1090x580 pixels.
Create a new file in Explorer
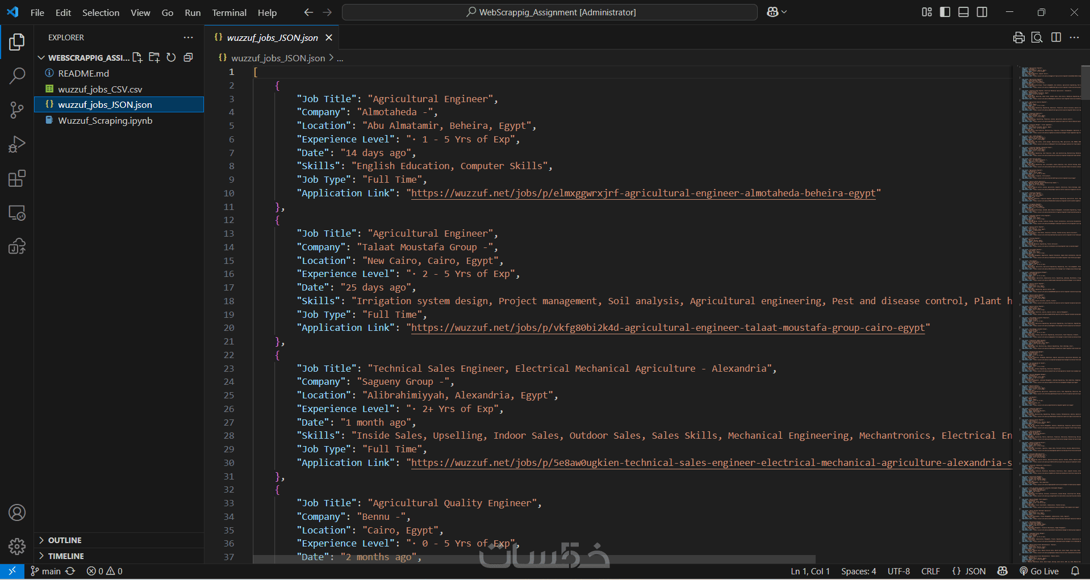point(137,57)
